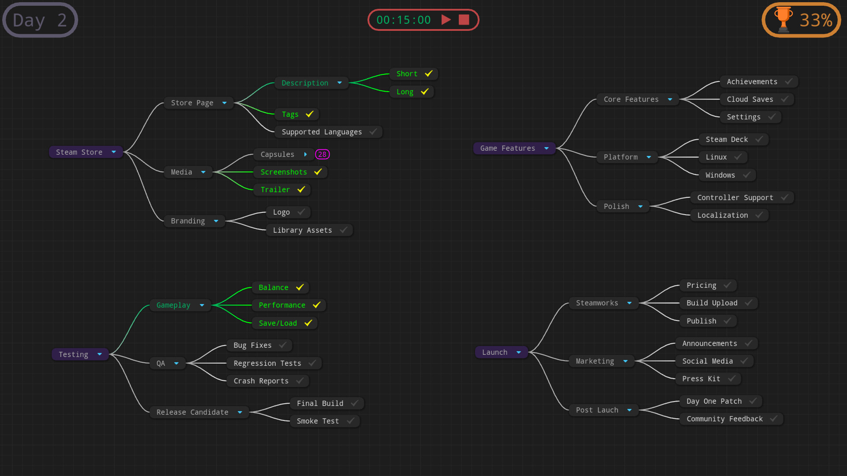Screen dimensions: 847x476
Task: Collapse the Store Page branch arrow
Action: click(x=225, y=103)
